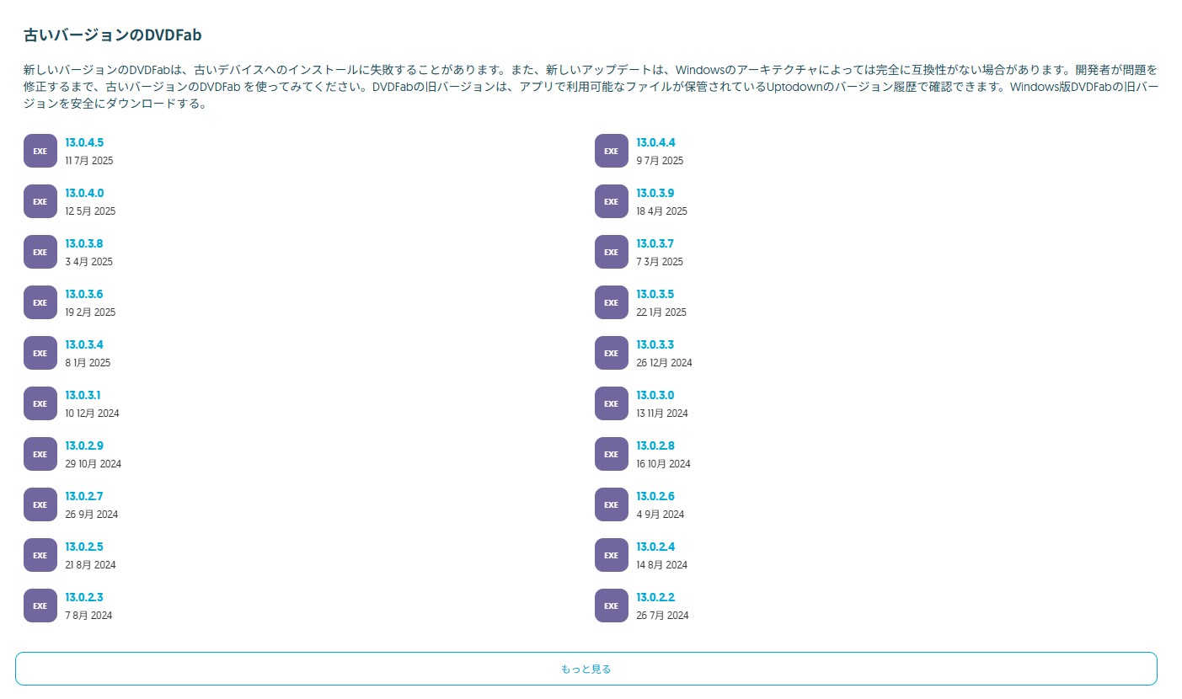
Task: Click the EXE icon beside version 13.0.2.5
Action: coord(40,555)
